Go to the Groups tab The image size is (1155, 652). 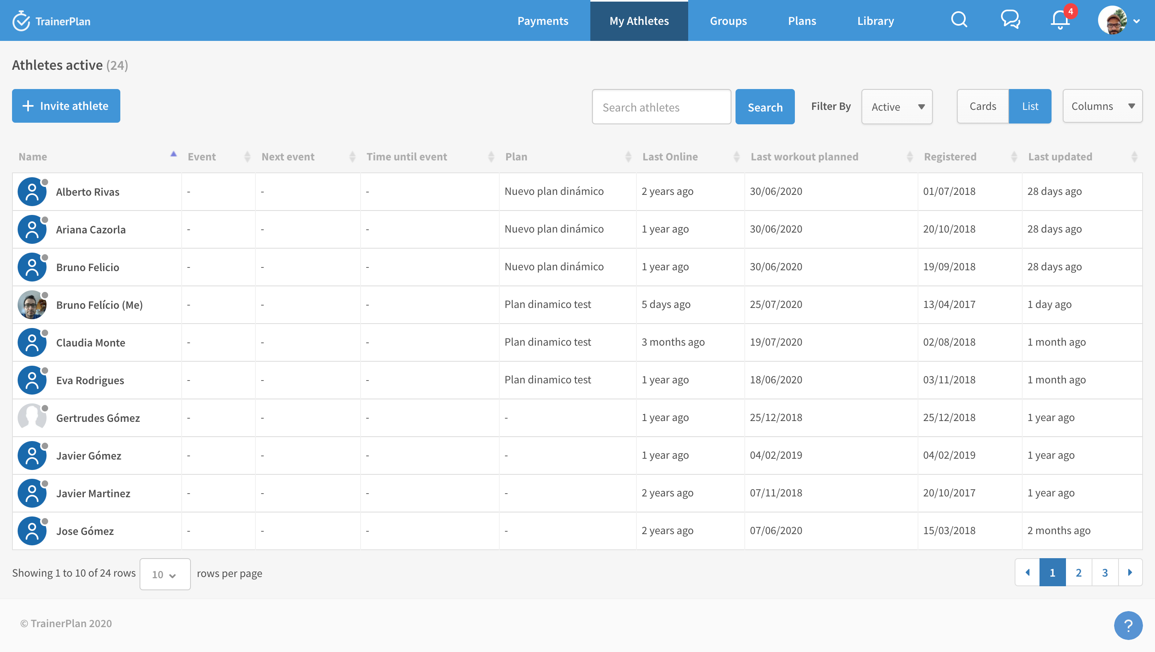tap(728, 21)
